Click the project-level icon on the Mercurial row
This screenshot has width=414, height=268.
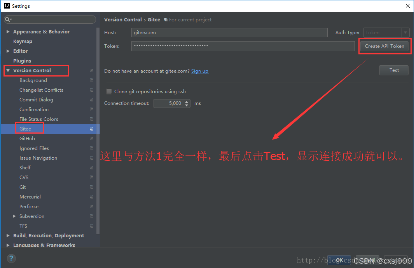coord(91,197)
